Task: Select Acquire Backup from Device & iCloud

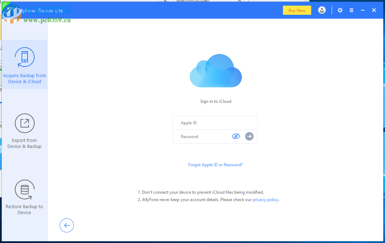Action: click(24, 64)
